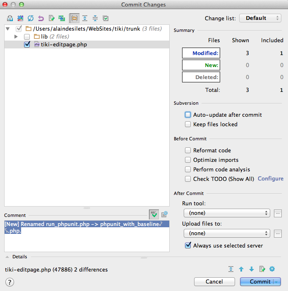
Task: Collapse the trunk root tree node
Action: coord(8,29)
